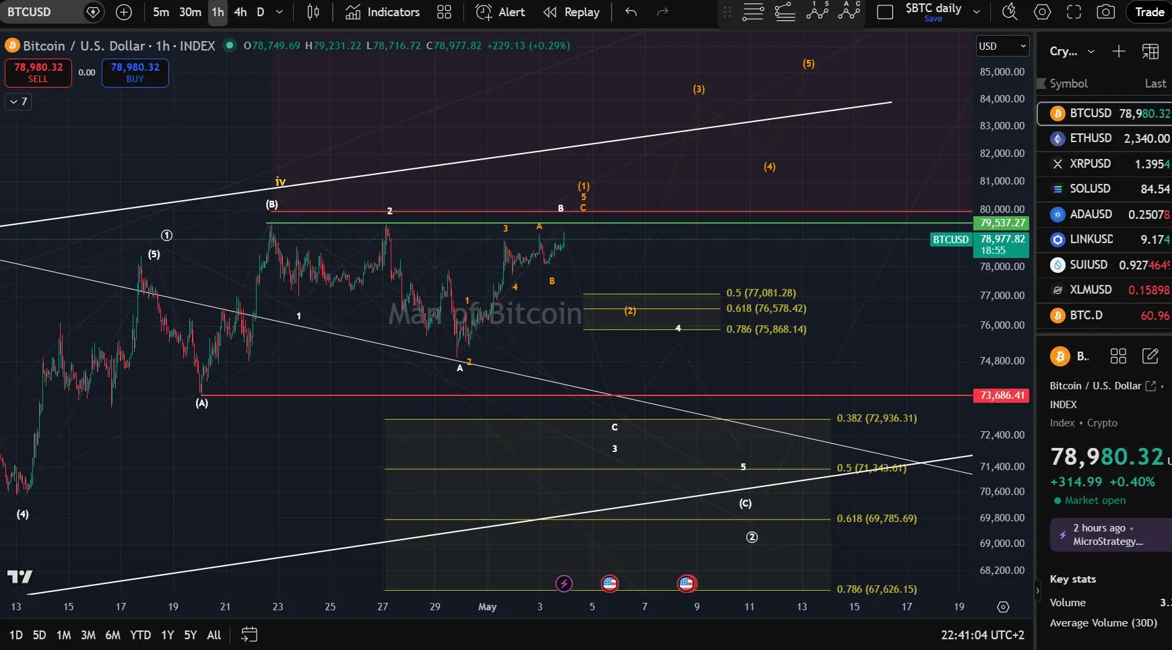Expand the time interval dropdown after D
Screen dimensions: 1172x650
280,12
